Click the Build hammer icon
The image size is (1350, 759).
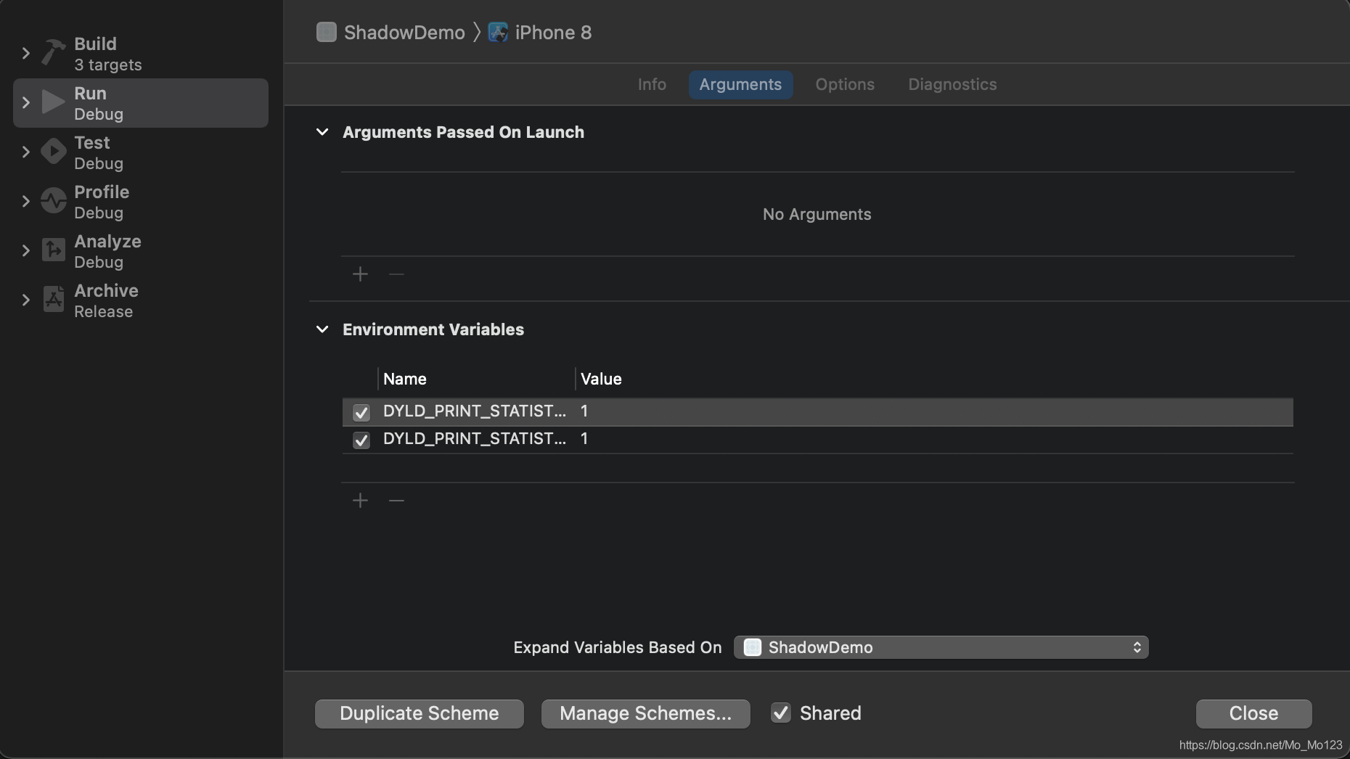point(53,53)
